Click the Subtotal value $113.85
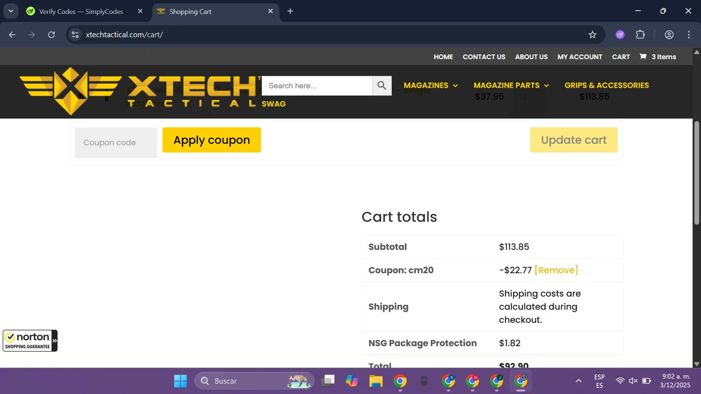This screenshot has width=701, height=394. [514, 247]
